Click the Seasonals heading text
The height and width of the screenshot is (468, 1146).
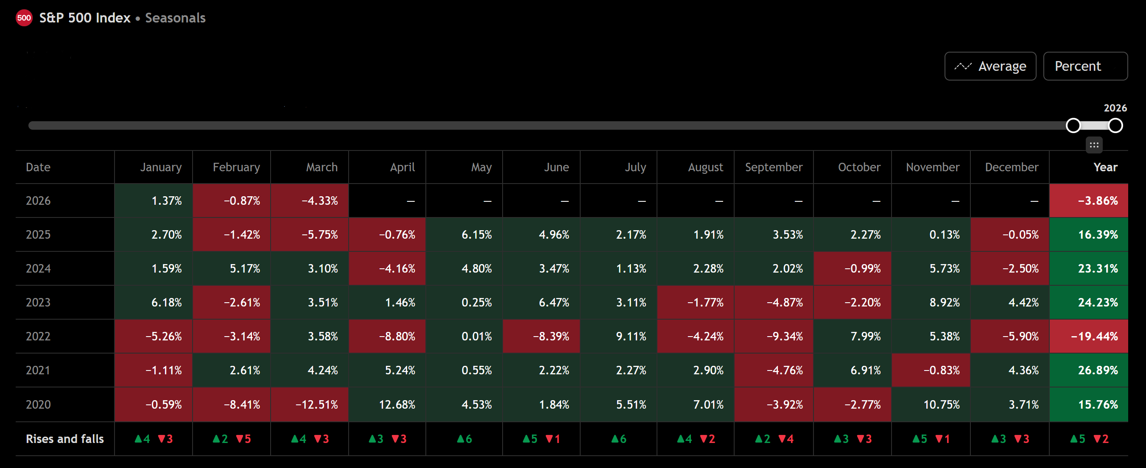(175, 18)
